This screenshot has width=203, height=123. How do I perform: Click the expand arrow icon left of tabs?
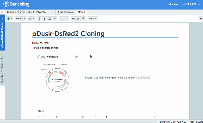pos(2,12)
